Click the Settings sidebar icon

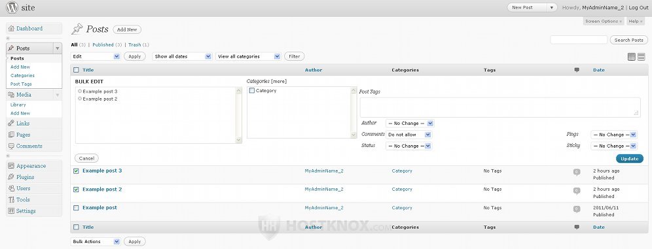click(x=11, y=211)
